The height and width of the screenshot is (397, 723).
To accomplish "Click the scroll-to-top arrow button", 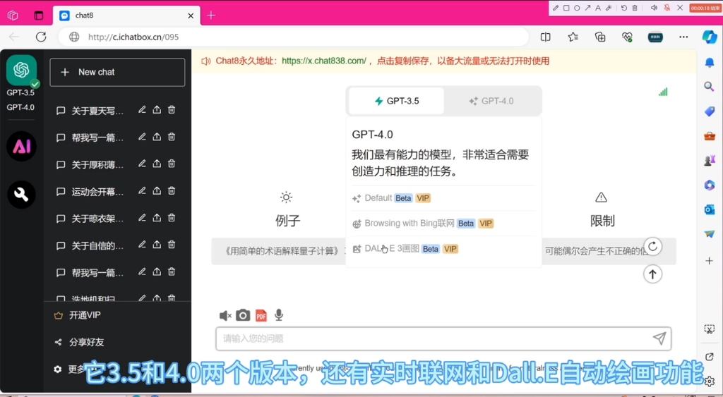I will (x=652, y=274).
